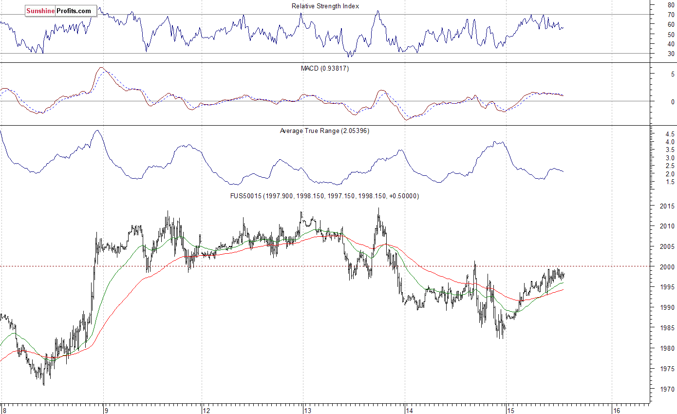Click the 30 label on RSI axis
This screenshot has height=414, width=677.
pyautogui.click(x=671, y=54)
